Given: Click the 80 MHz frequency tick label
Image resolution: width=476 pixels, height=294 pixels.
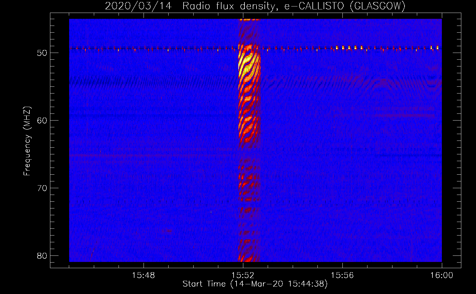Looking at the screenshot, I should point(42,256).
